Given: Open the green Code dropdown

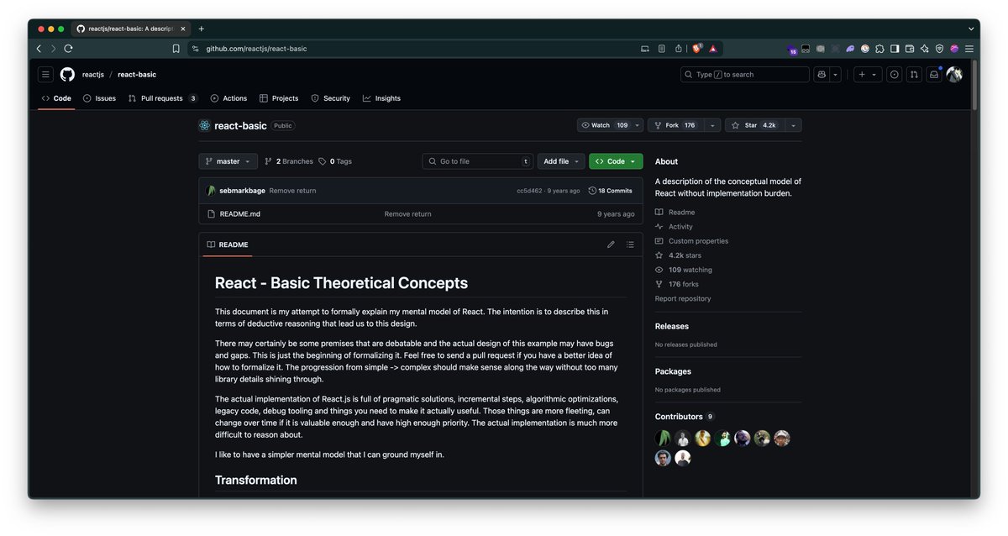Looking at the screenshot, I should point(616,161).
